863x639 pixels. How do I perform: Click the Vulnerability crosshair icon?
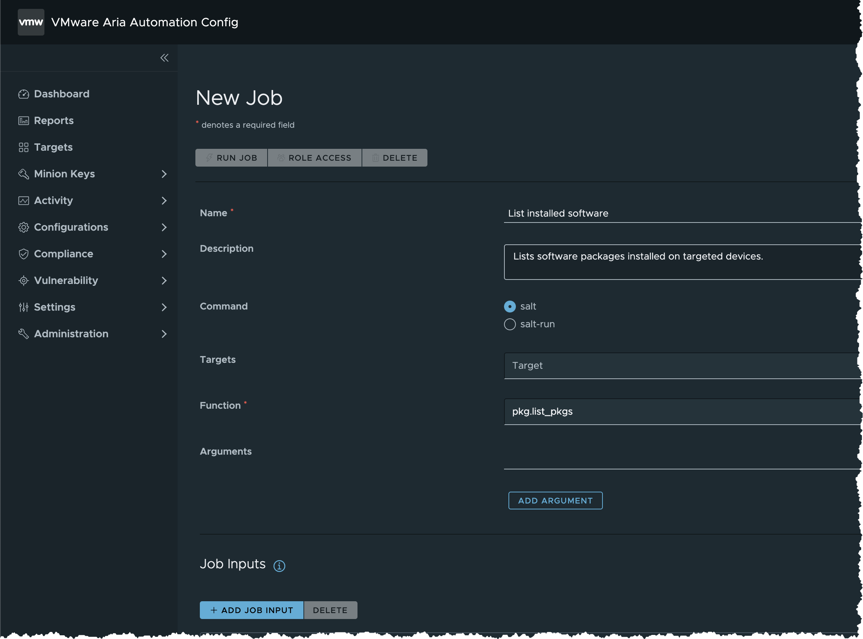coord(24,281)
